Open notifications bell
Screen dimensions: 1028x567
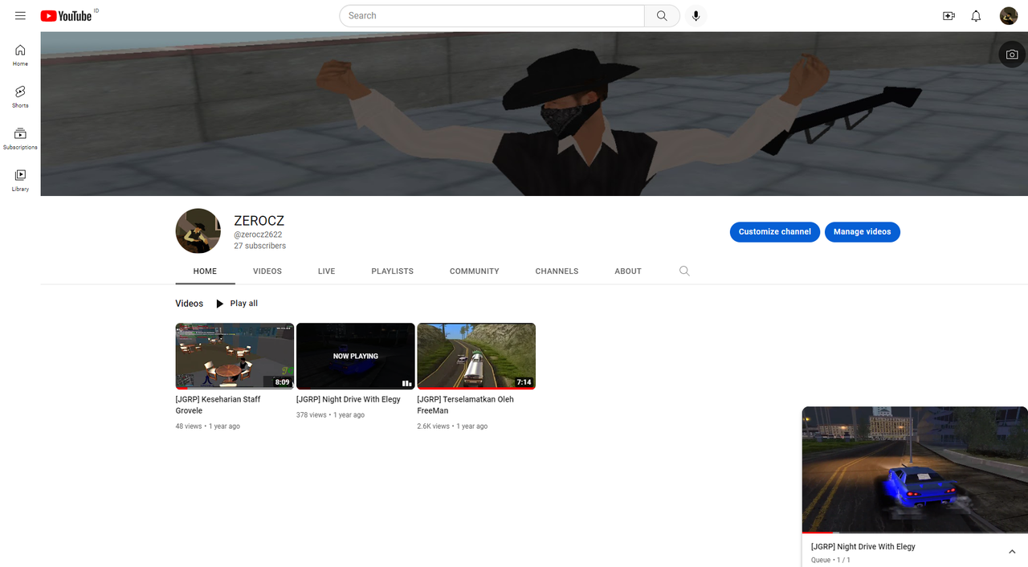(x=976, y=16)
